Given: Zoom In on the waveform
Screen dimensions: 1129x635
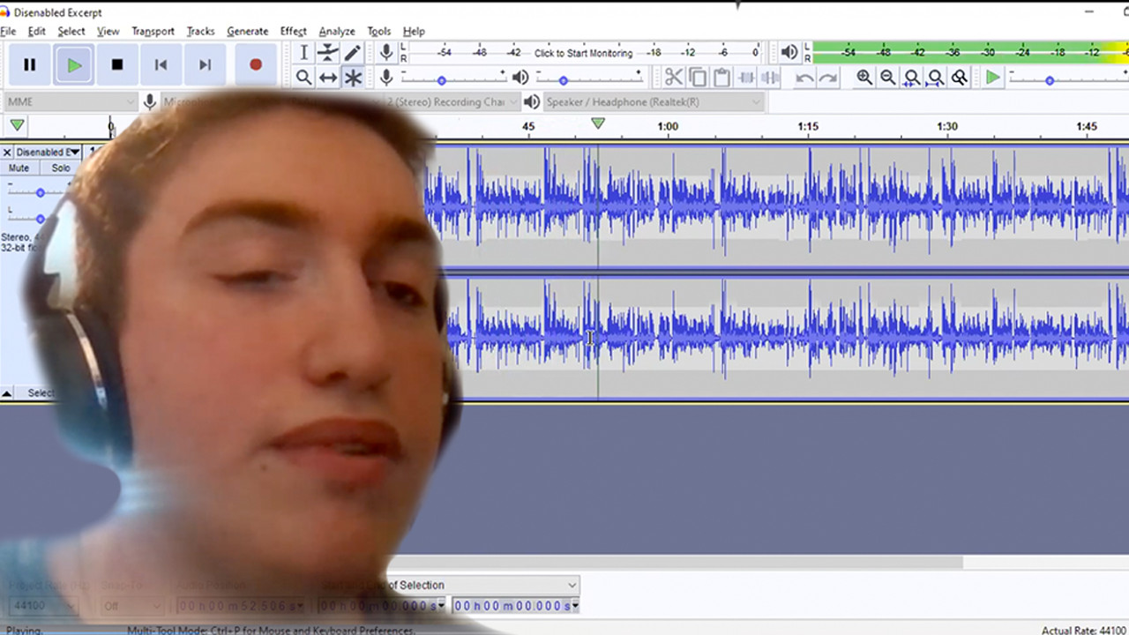Looking at the screenshot, I should point(864,78).
